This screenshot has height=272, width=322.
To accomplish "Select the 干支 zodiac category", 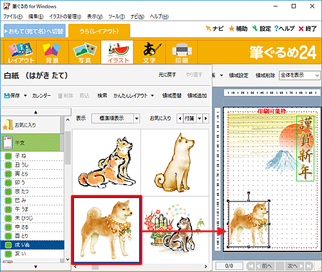I will click(30, 143).
